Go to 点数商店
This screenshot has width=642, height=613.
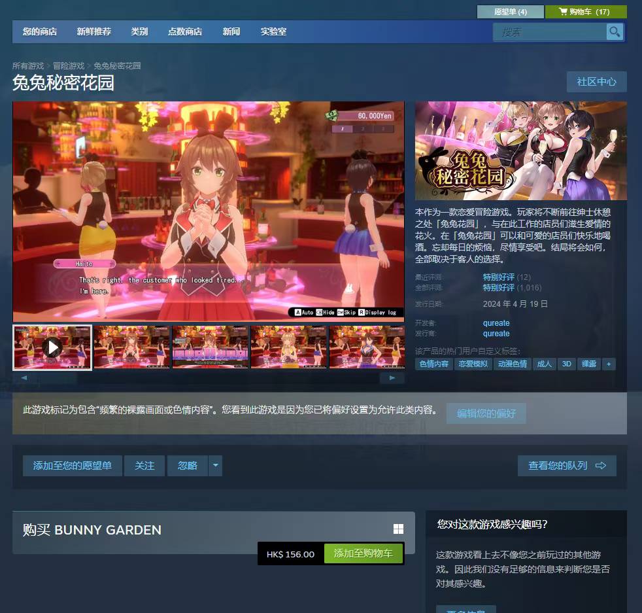click(185, 31)
